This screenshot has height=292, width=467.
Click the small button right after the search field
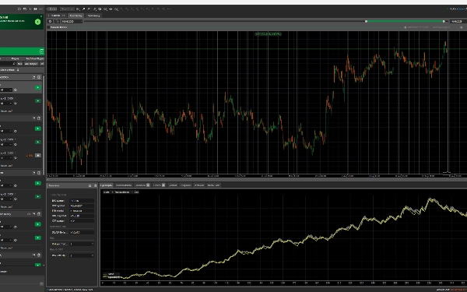pyautogui.click(x=19, y=64)
